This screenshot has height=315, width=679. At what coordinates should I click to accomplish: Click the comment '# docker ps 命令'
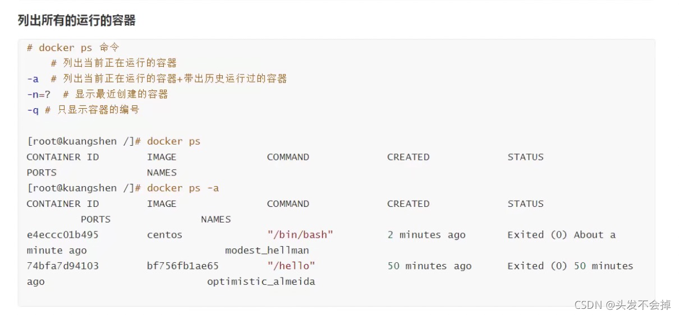(73, 48)
